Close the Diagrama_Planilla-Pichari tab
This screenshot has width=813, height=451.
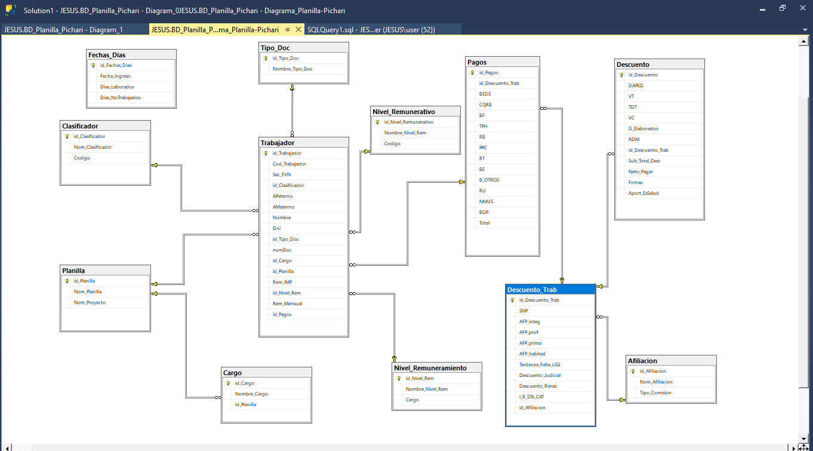(298, 29)
